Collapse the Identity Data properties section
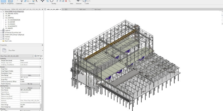This screenshot has height=111, width=223. (x=40, y=86)
